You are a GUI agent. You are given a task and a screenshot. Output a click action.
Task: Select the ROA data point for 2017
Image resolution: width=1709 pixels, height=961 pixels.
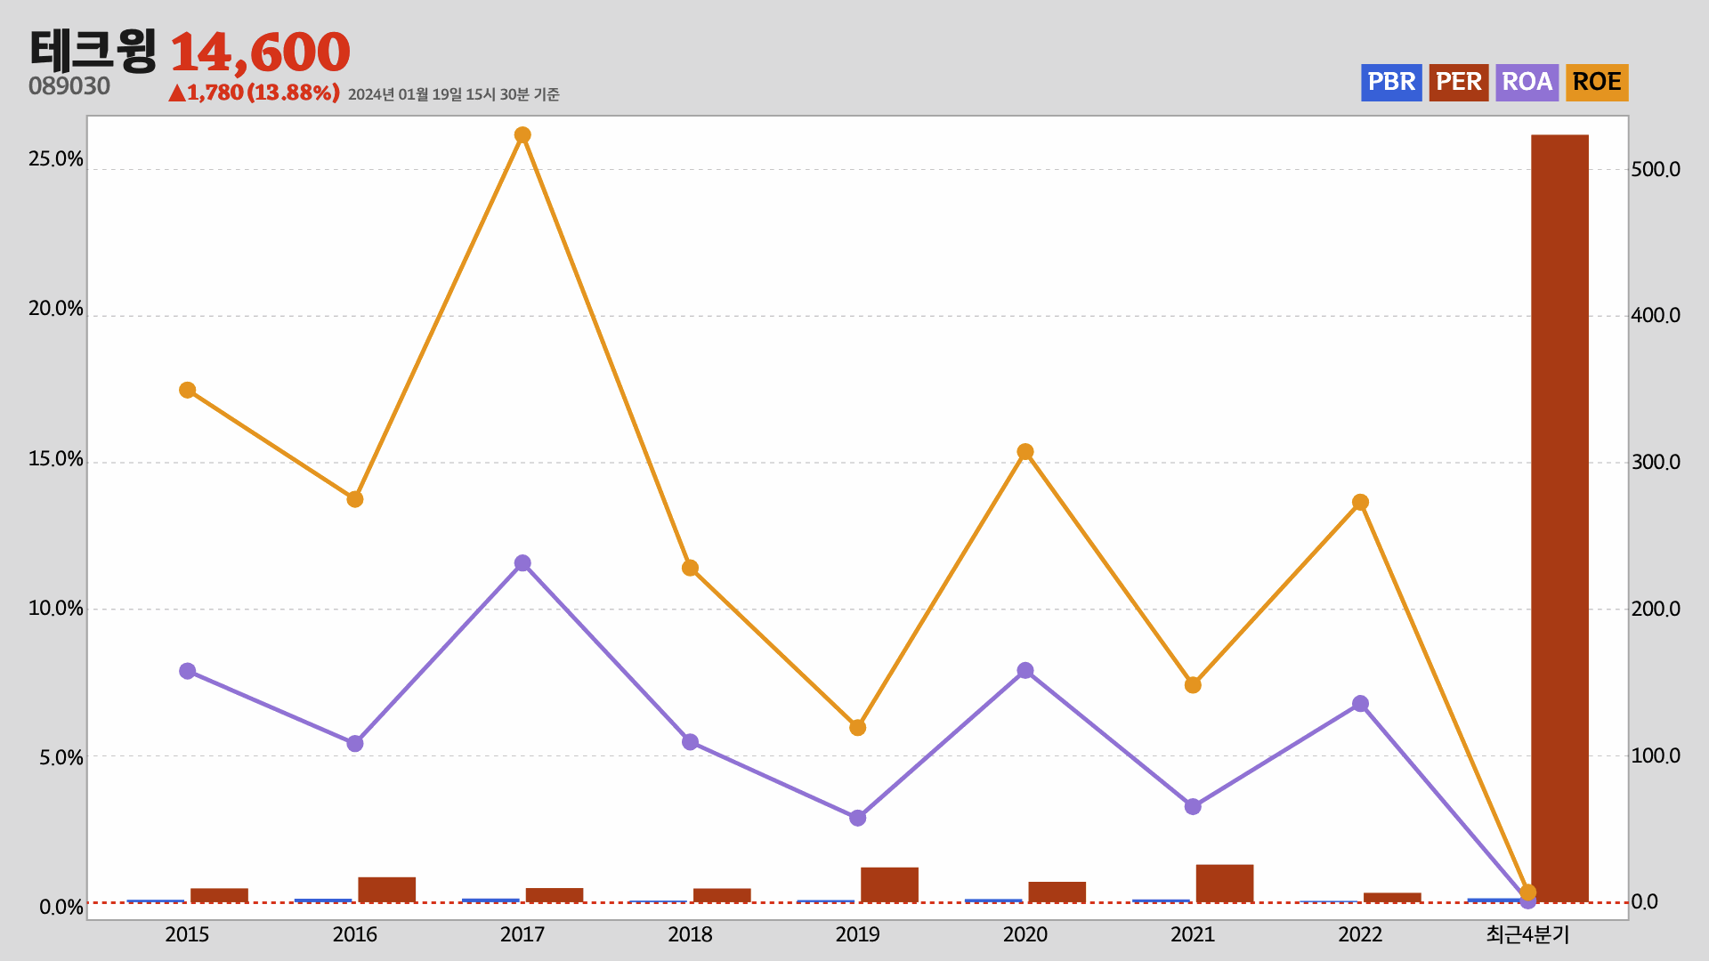[522, 563]
